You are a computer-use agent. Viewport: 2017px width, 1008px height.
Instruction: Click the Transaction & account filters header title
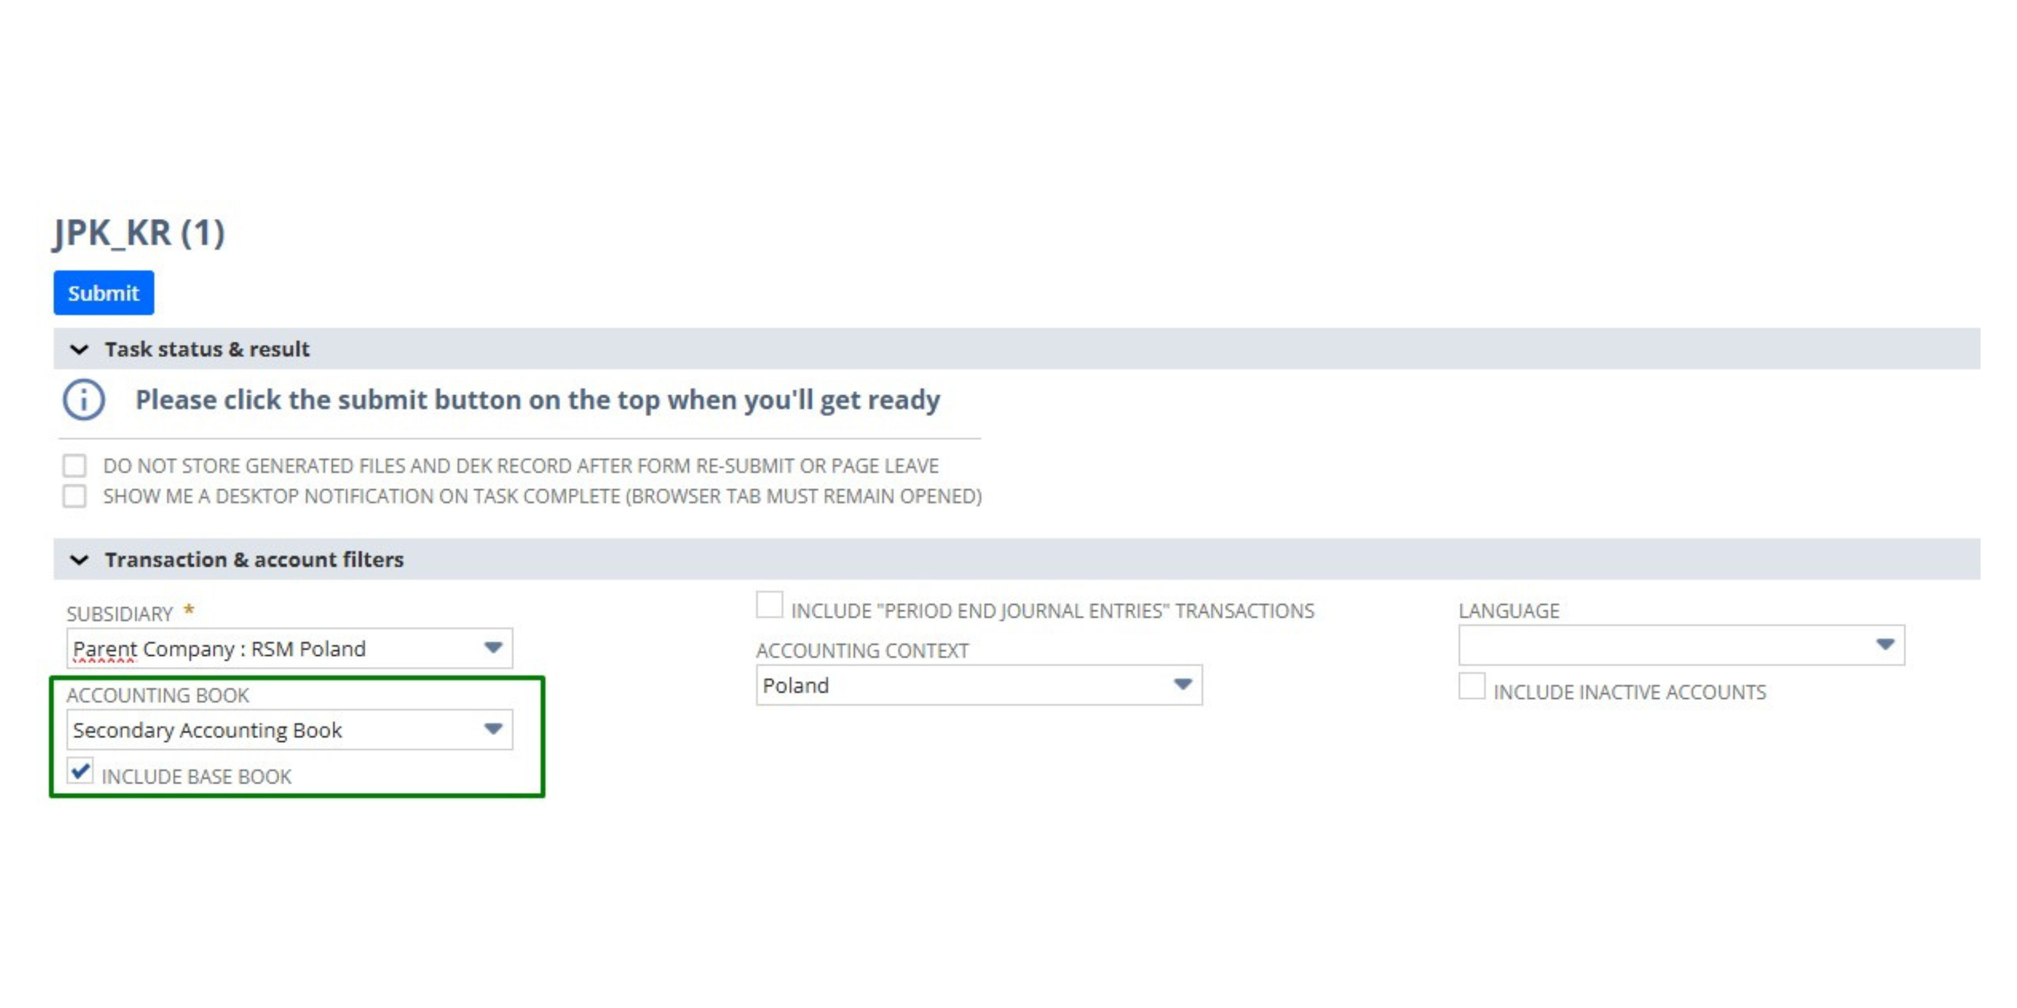[254, 560]
